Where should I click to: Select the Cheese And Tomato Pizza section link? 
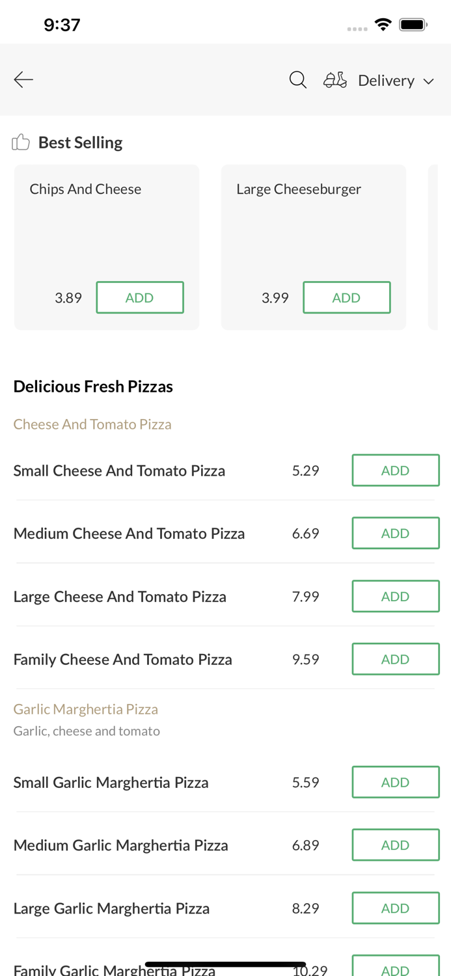point(92,424)
